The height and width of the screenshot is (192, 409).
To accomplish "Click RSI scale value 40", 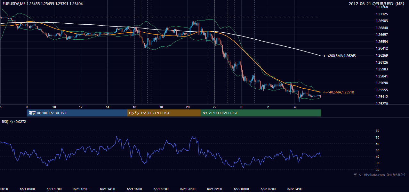I will click(377, 156).
